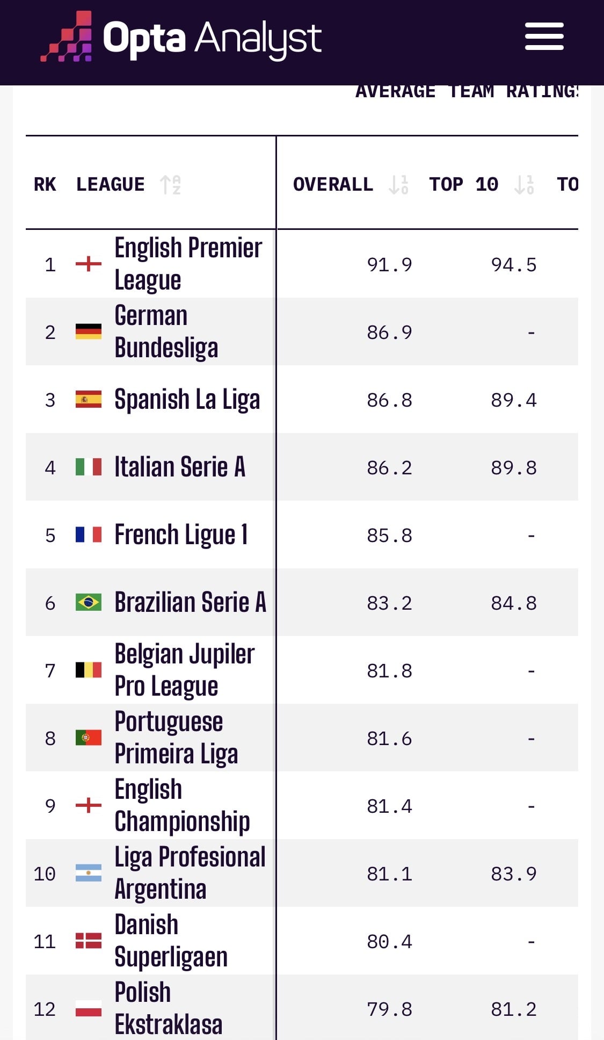Click the Opta Analyst logo

[181, 37]
